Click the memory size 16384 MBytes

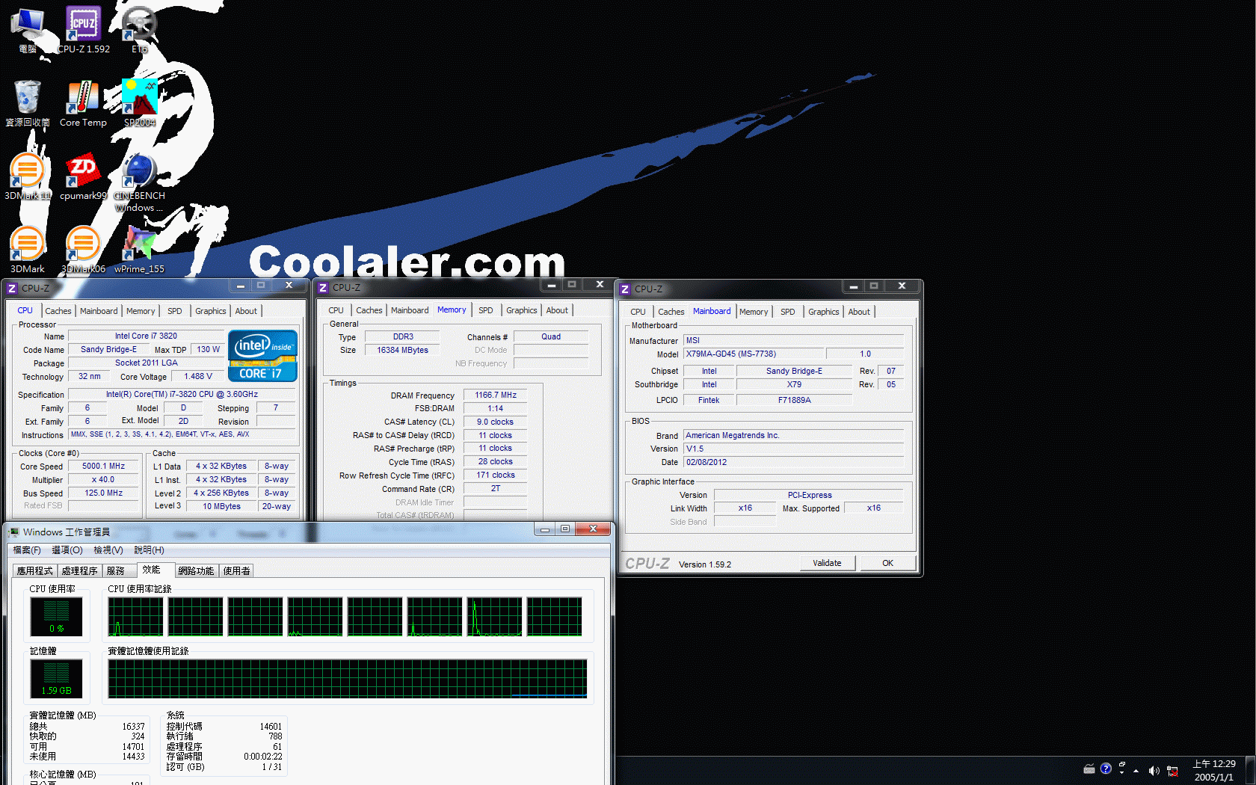[x=402, y=350]
